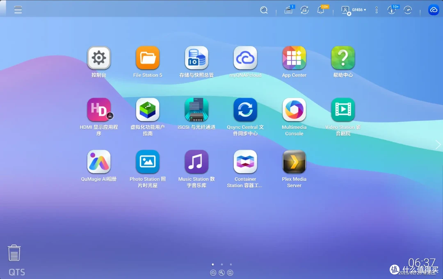Viewport: 443px width, 279px height.
Task: Launch File Station 5
Action: click(148, 58)
